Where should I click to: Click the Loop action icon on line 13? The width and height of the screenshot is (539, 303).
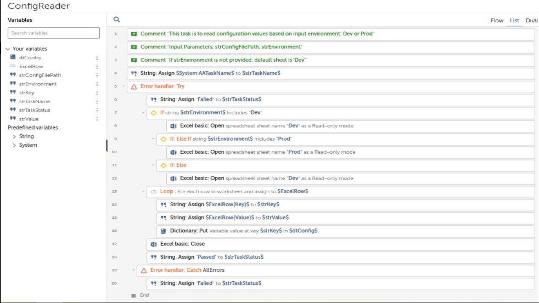[x=154, y=191]
